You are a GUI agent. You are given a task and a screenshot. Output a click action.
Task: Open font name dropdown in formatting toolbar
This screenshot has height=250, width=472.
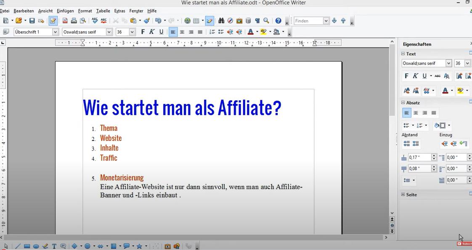click(109, 32)
